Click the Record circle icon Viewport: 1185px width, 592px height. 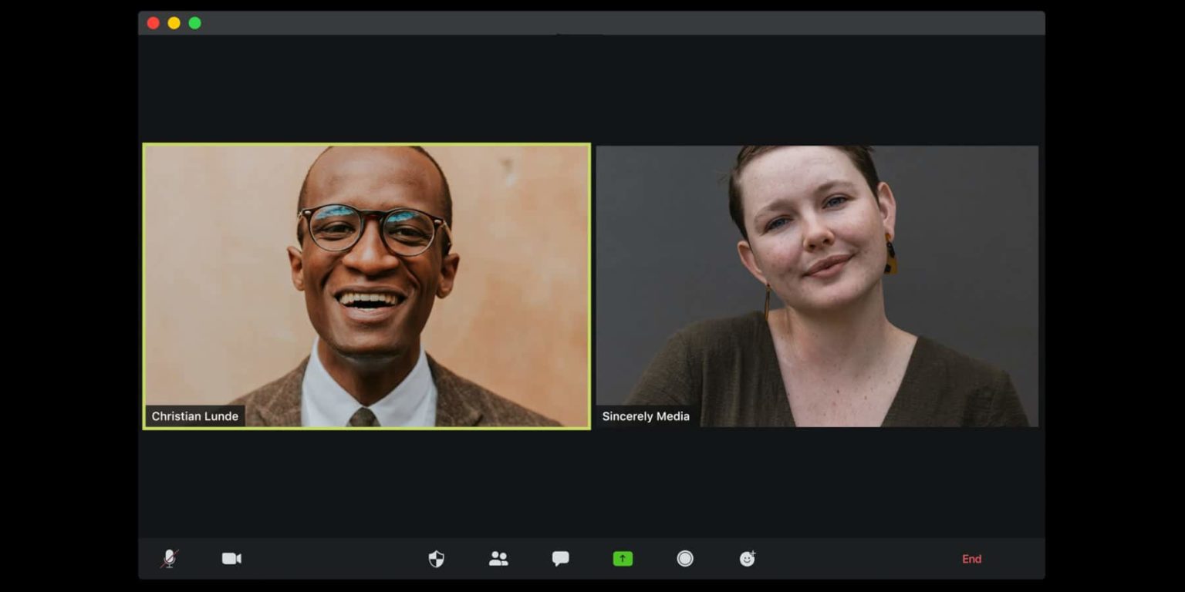(684, 558)
